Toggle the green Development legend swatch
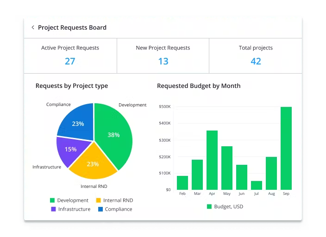The image size is (326, 237). pos(52,200)
